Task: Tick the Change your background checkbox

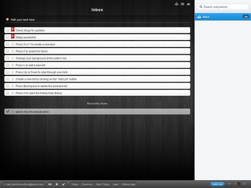Action: [7, 58]
